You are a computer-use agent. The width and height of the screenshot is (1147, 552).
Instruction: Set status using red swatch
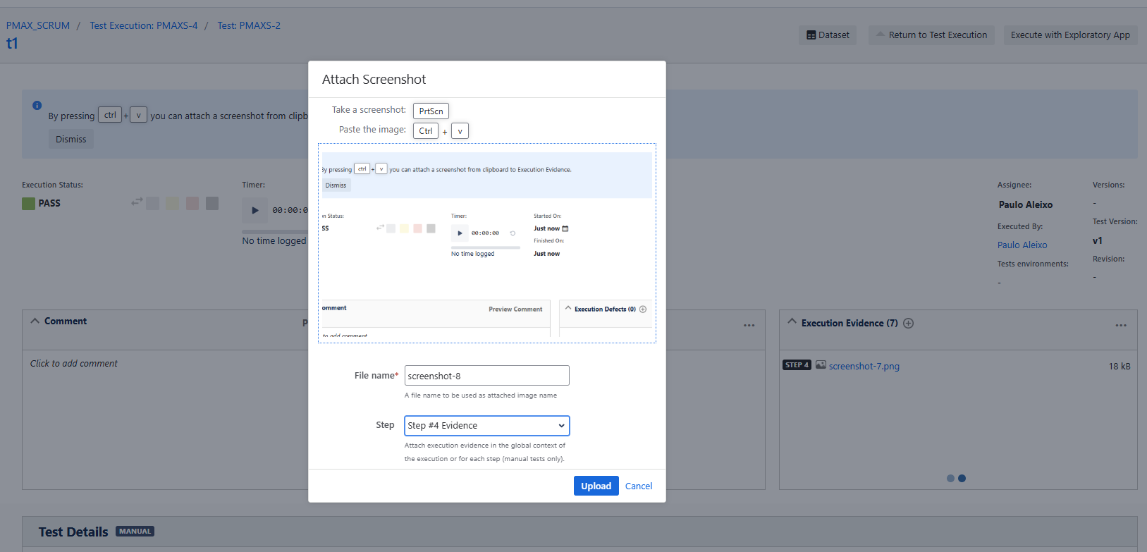[192, 203]
